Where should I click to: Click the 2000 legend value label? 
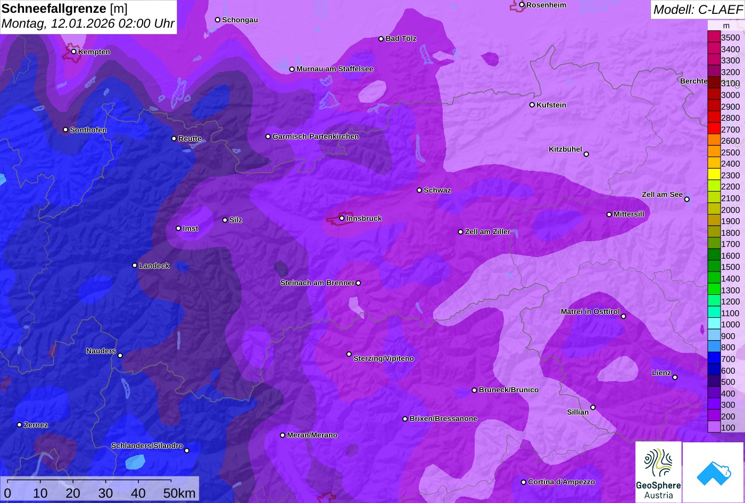pyautogui.click(x=730, y=210)
